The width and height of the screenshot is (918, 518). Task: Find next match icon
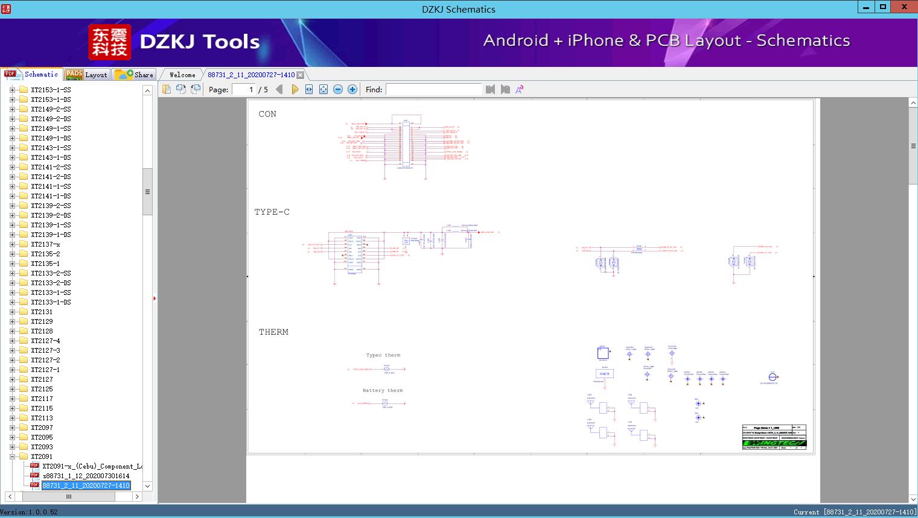[505, 89]
